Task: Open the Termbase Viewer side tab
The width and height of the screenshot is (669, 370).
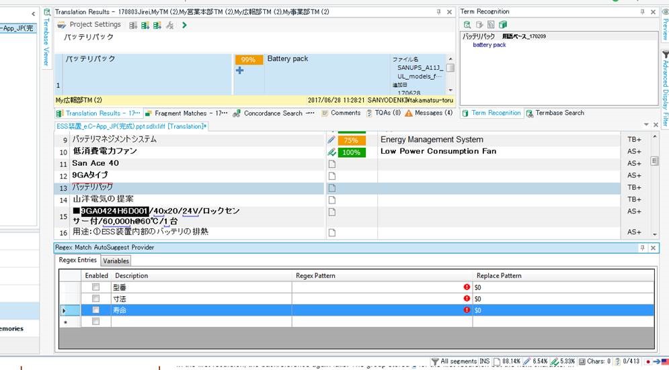Action: click(46, 38)
